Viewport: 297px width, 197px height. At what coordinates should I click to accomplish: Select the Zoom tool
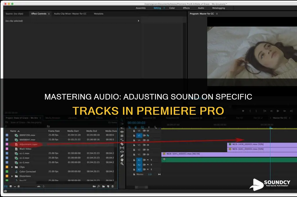click(122, 164)
